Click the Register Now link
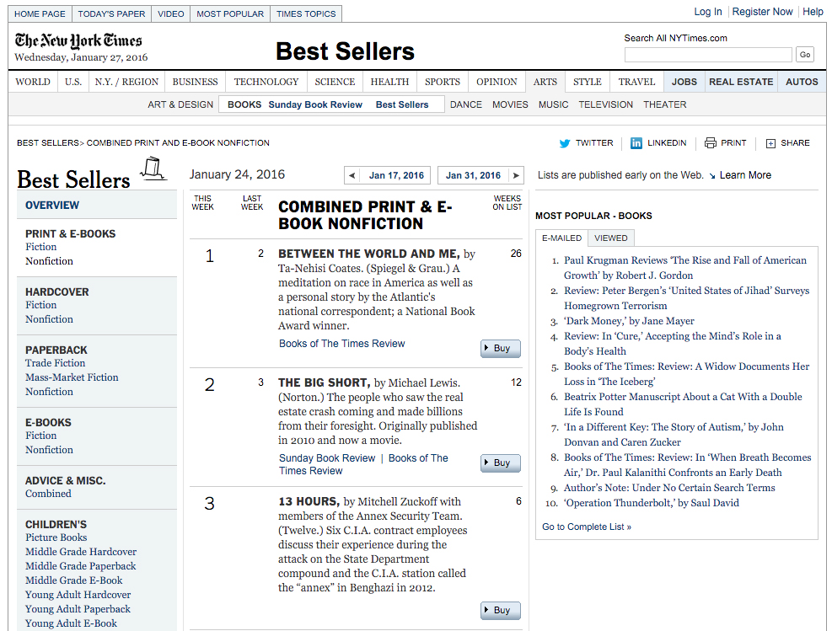Image resolution: width=832 pixels, height=631 pixels. point(762,12)
